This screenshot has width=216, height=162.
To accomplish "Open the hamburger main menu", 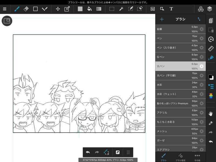I will [x=5, y=9].
